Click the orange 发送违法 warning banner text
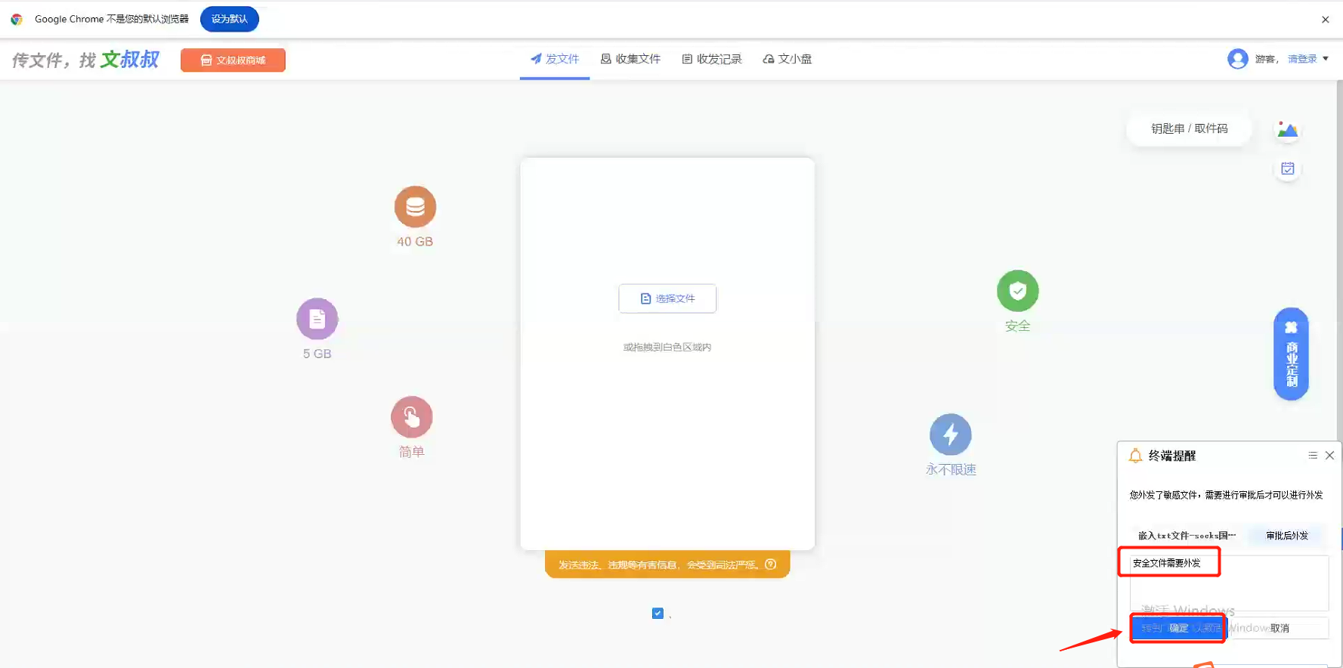Image resolution: width=1343 pixels, height=668 pixels. tap(658, 564)
